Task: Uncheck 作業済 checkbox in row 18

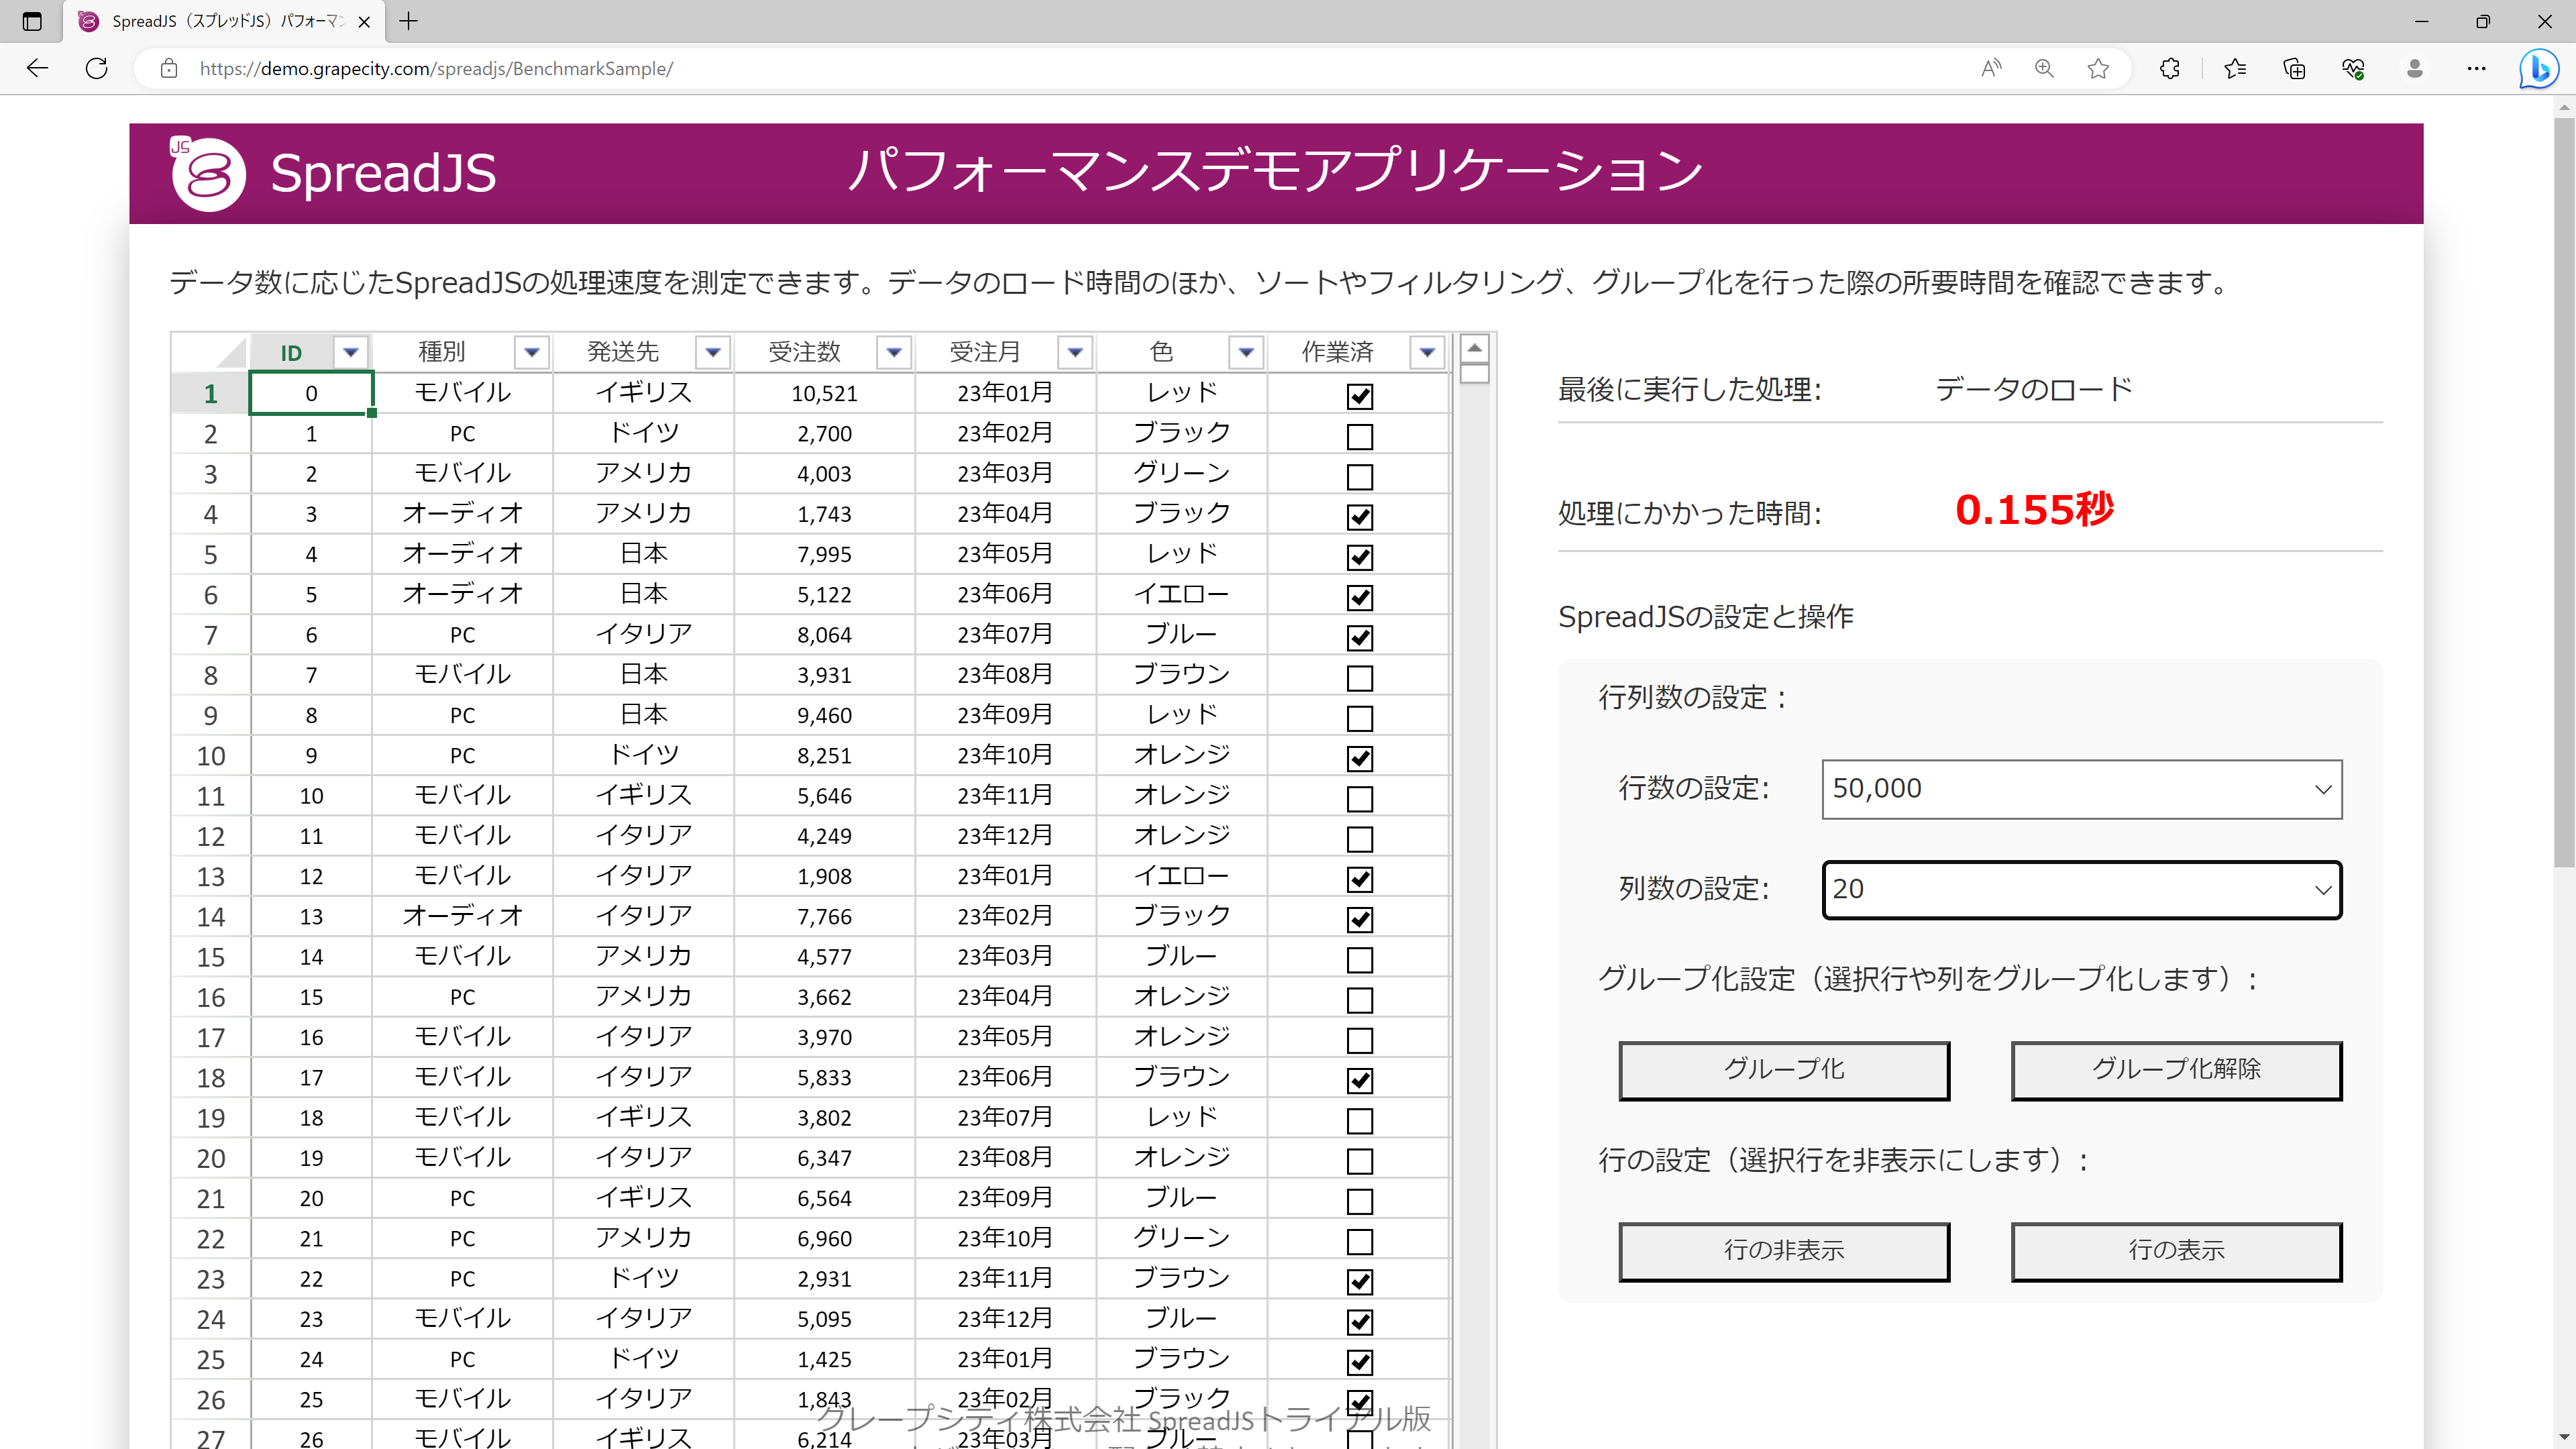Action: (x=1360, y=1080)
